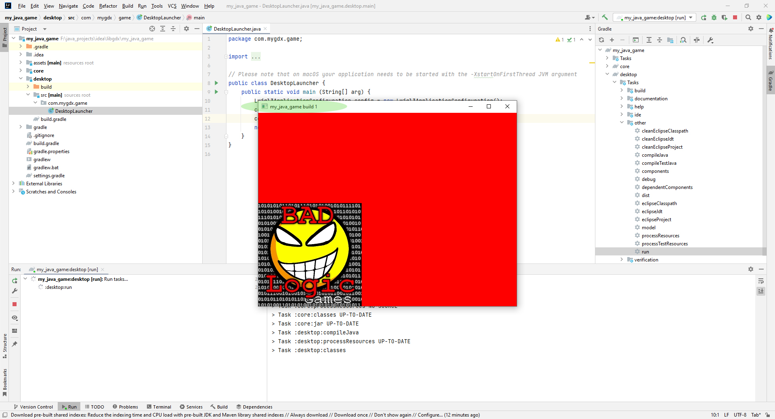
Task: Stop process in Run tool window sidebar
Action: [x=15, y=304]
